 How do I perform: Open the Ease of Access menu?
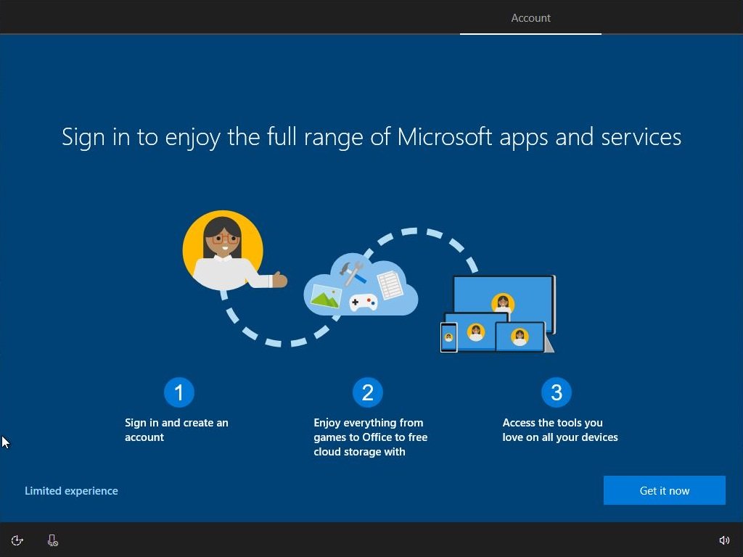[17, 540]
